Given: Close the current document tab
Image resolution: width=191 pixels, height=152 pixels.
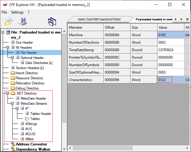Looking at the screenshot, I should point(187,19).
